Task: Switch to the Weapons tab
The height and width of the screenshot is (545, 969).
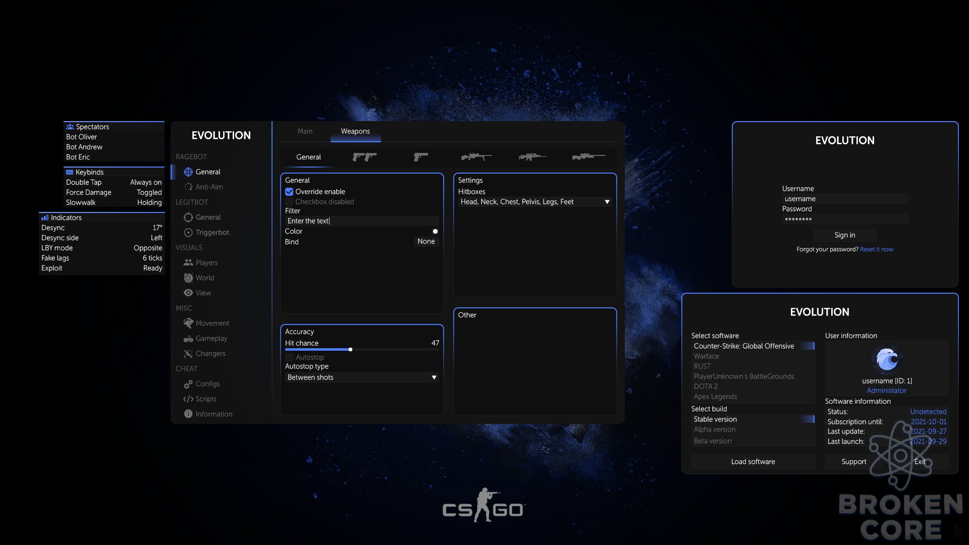Action: (355, 131)
